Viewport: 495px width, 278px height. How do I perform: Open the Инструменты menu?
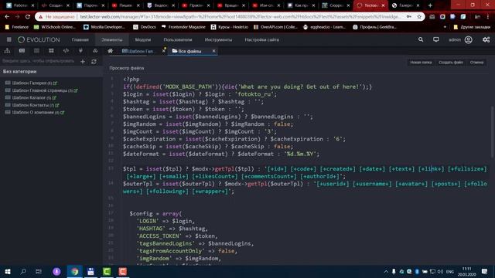(218, 39)
